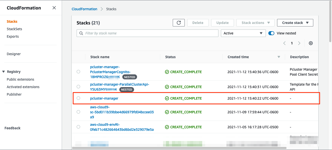Open Create stack dropdown
Viewport: 332px width, 150px height.
(295, 23)
